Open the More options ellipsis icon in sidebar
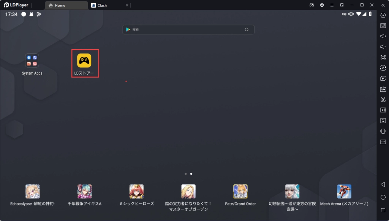This screenshot has height=221, width=389. pyautogui.click(x=383, y=142)
